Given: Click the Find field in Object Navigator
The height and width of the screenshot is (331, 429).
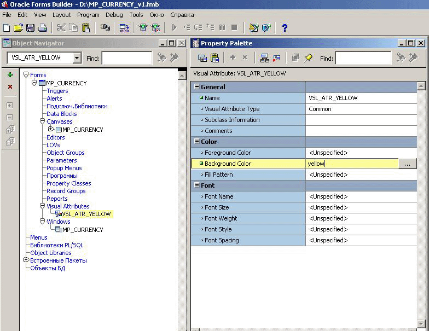Looking at the screenshot, I should pos(127,58).
